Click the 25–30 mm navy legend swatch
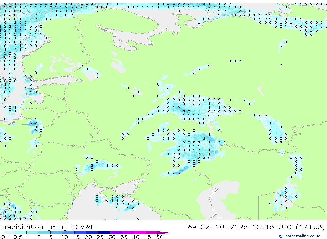Image resolution: width=327 pixels, height=239 pixels. click(x=104, y=232)
